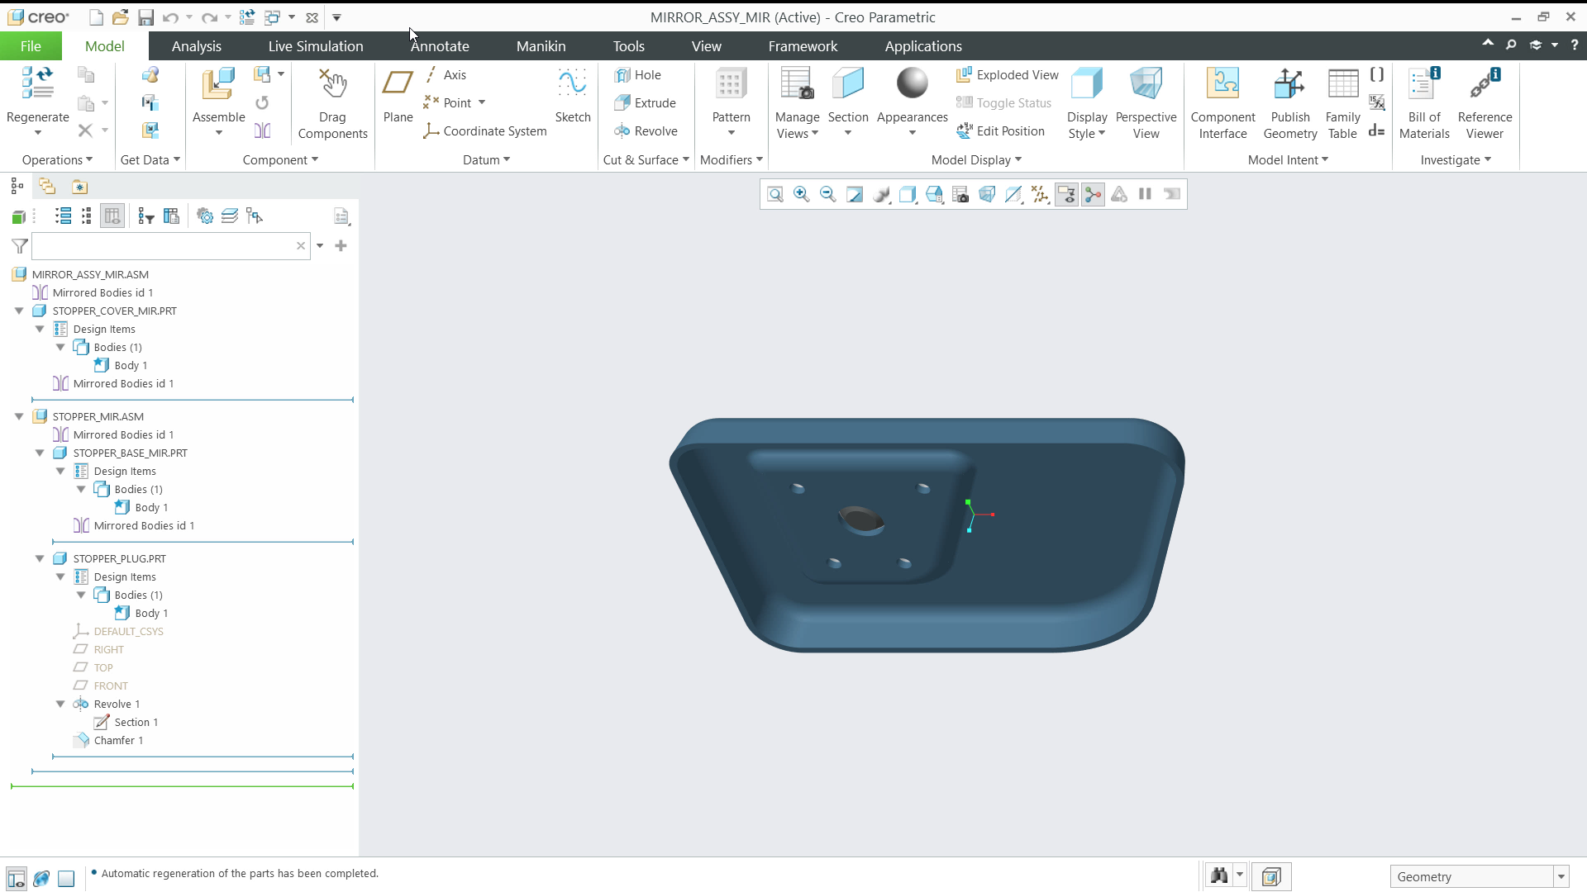Toggle spin center display in graphics toolbar
The height and width of the screenshot is (892, 1587).
click(1093, 194)
